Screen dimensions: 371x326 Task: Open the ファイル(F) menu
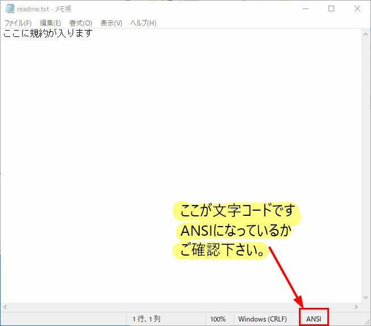pyautogui.click(x=18, y=23)
